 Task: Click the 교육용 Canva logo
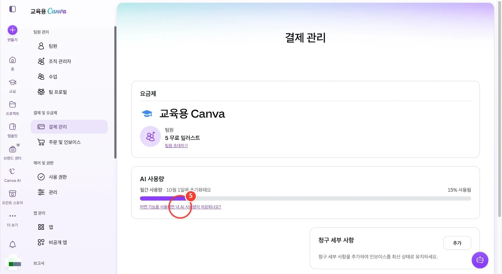[48, 11]
